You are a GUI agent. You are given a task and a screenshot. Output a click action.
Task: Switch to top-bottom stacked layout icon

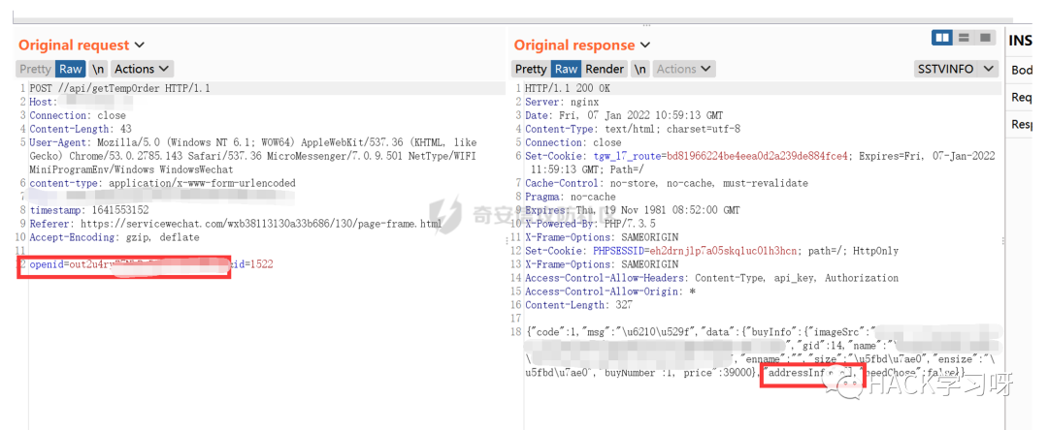pyautogui.click(x=964, y=38)
